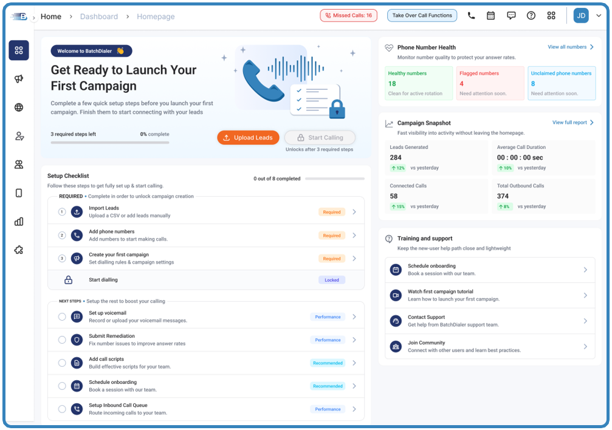Image resolution: width=612 pixels, height=430 pixels.
Task: Click the JD user avatar
Action: pos(581,16)
